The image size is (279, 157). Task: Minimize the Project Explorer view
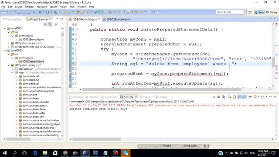point(57,19)
